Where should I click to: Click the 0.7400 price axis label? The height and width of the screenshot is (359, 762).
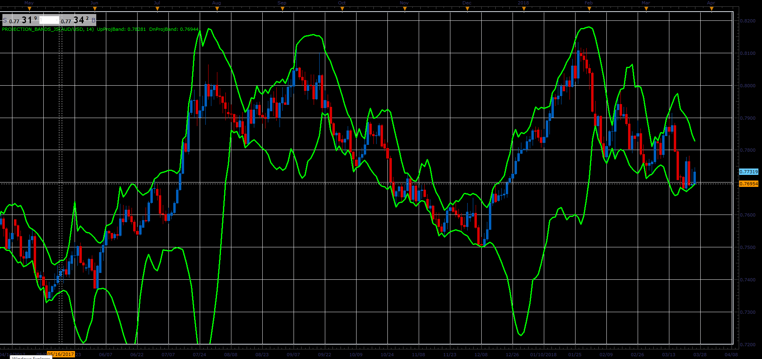748,280
